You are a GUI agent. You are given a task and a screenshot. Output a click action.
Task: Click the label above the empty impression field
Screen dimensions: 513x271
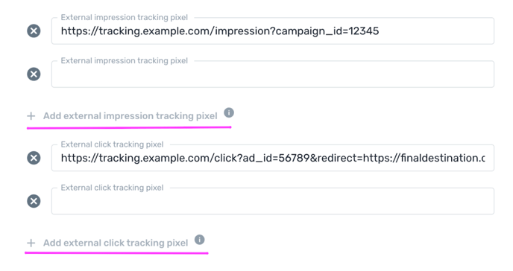[x=125, y=60]
